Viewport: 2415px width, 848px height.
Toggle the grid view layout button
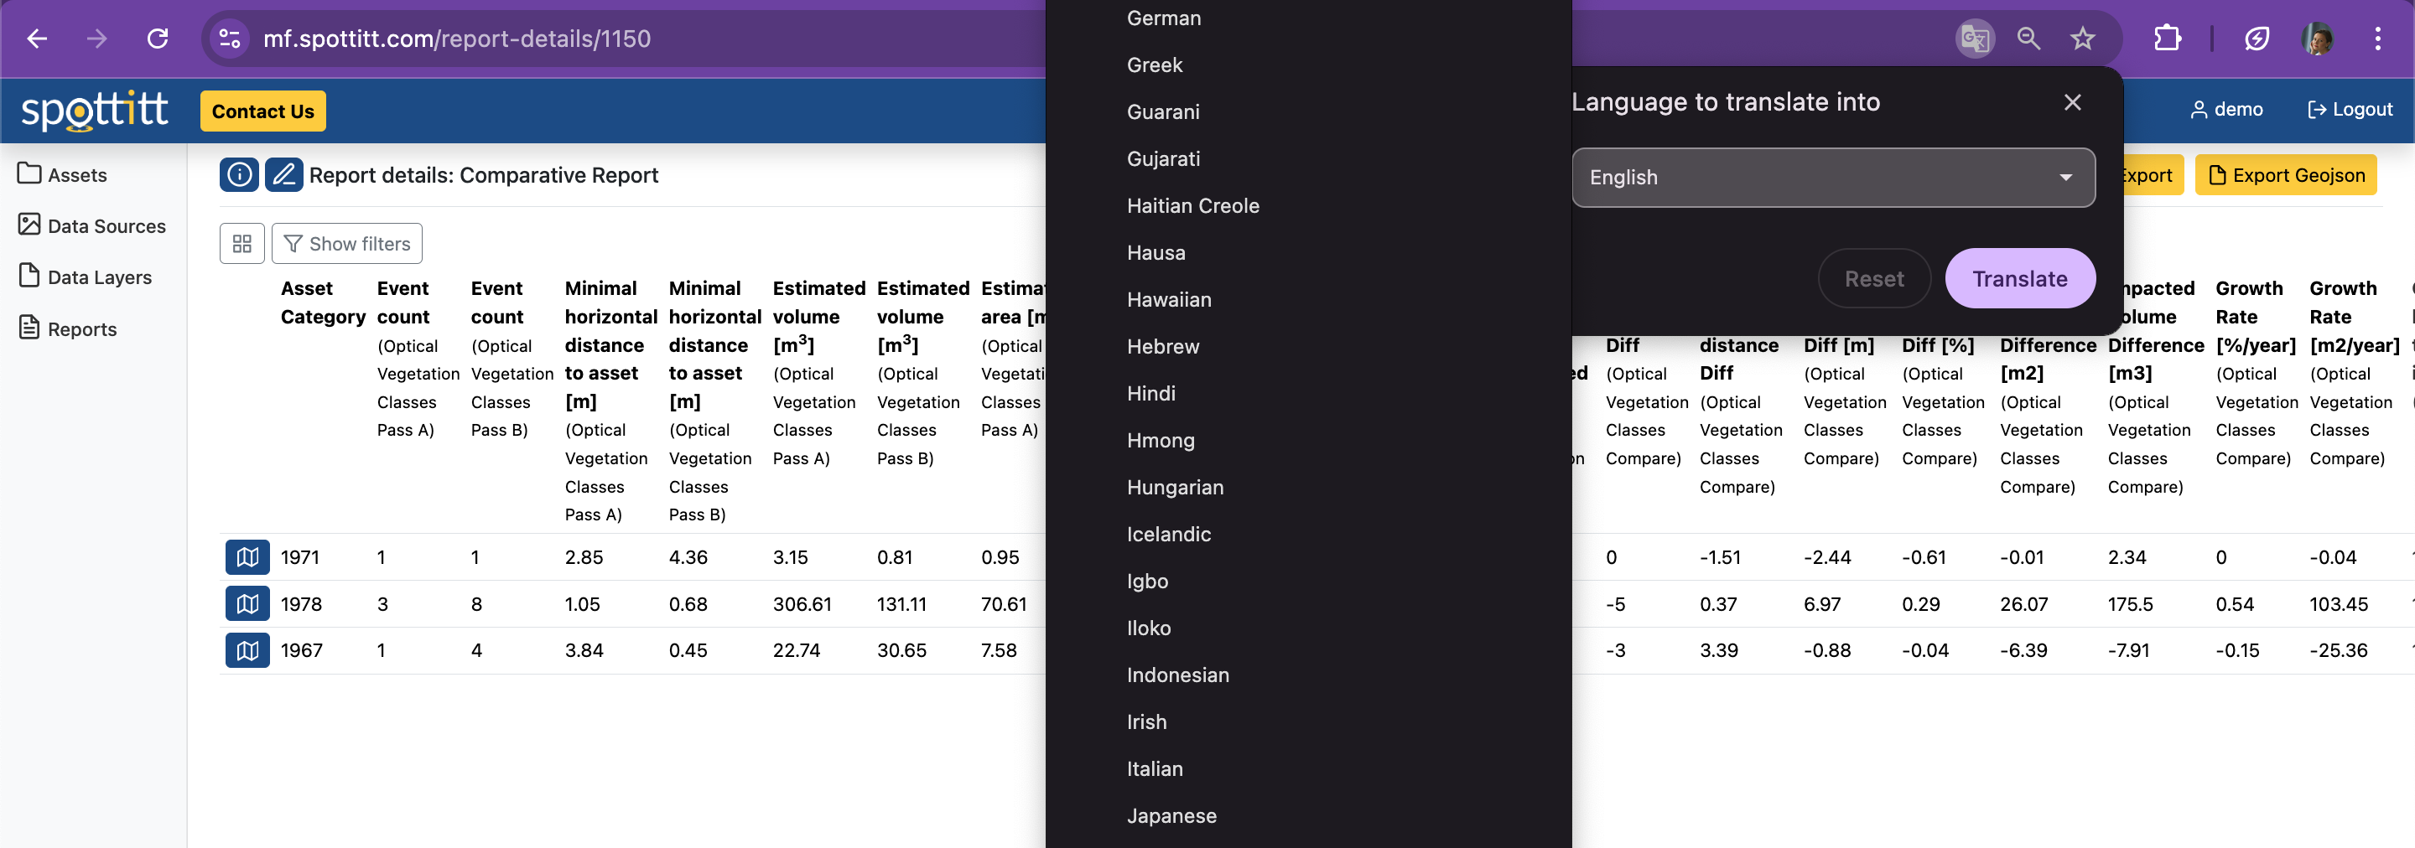pos(241,244)
